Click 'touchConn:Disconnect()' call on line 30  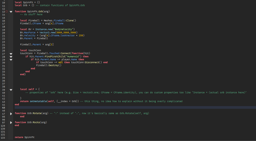[x=86, y=62]
